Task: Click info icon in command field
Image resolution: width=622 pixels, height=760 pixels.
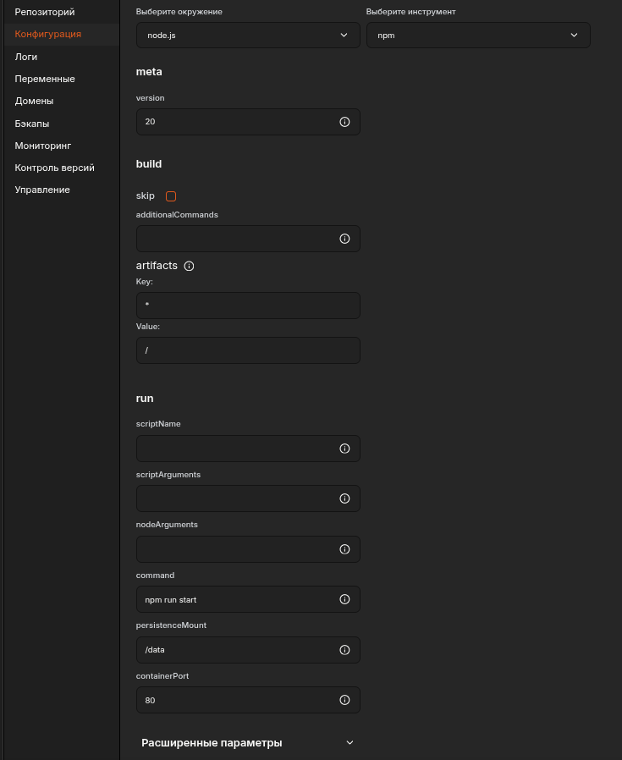Action: click(x=344, y=599)
